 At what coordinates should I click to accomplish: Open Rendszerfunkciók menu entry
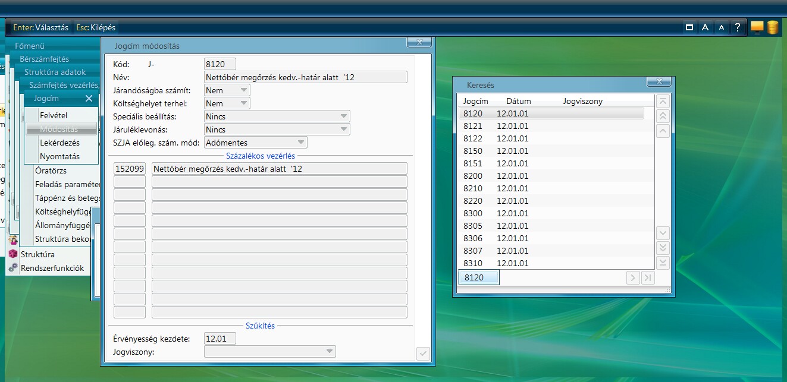(x=52, y=268)
